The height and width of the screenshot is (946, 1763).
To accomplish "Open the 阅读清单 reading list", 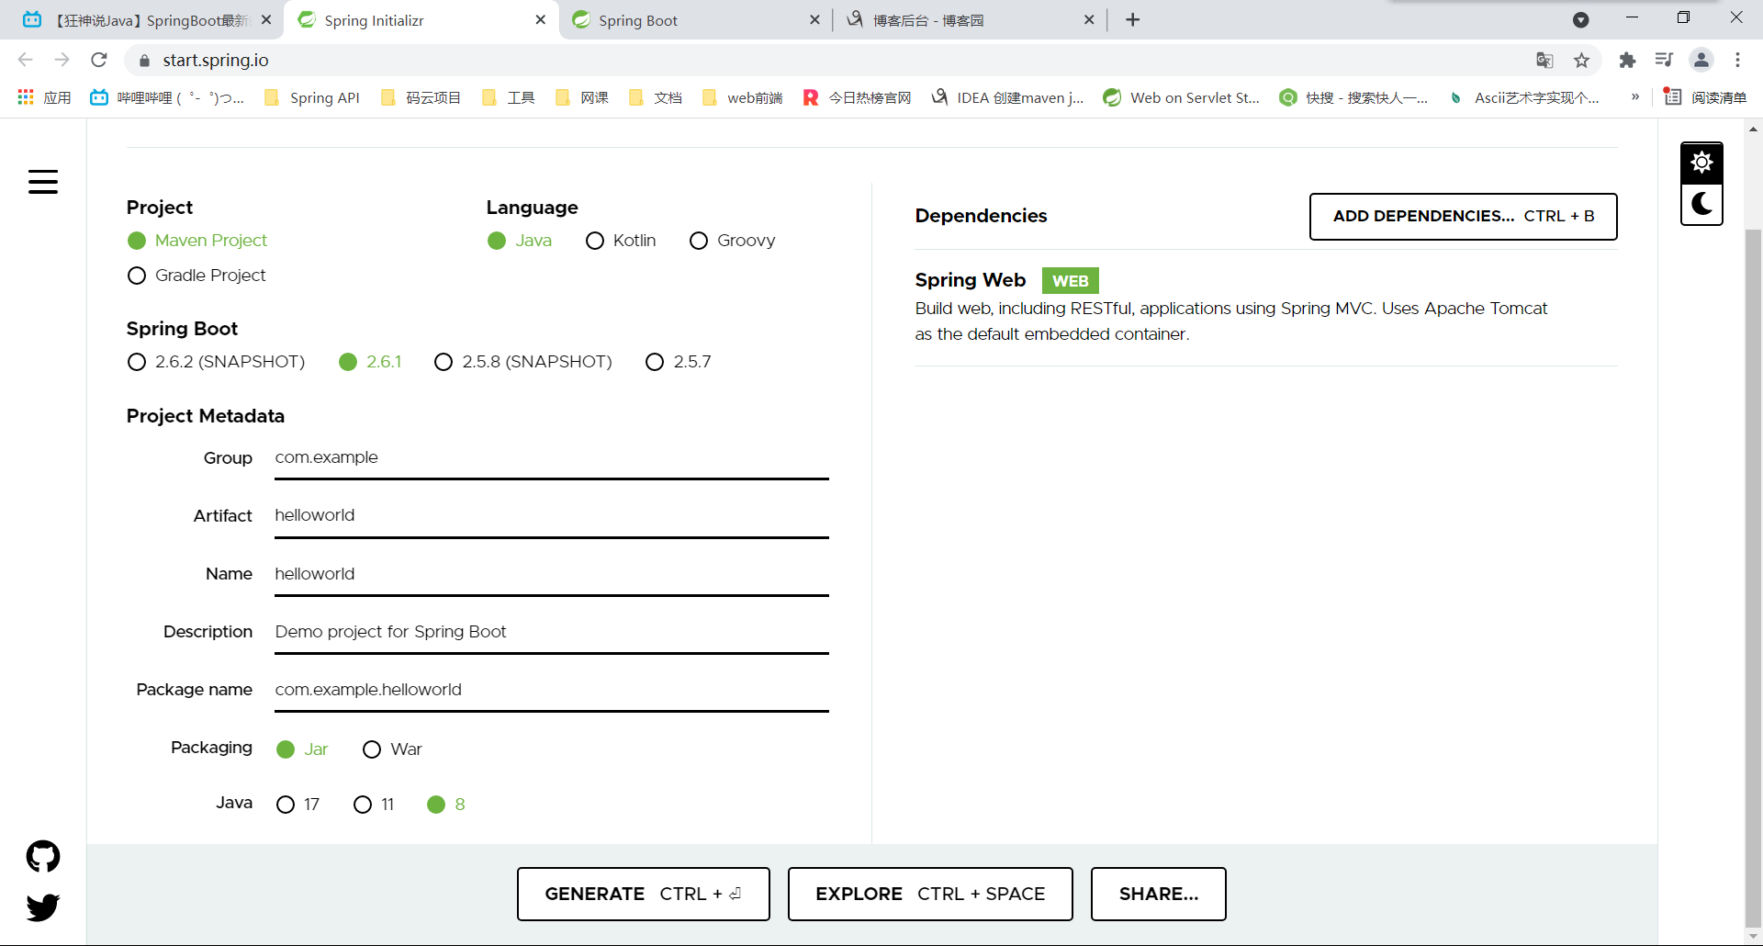I will [x=1705, y=97].
